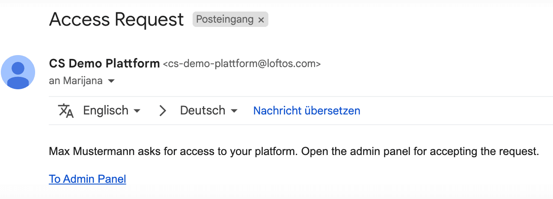Click the sender's profile avatar
553x199 pixels.
coord(18,72)
